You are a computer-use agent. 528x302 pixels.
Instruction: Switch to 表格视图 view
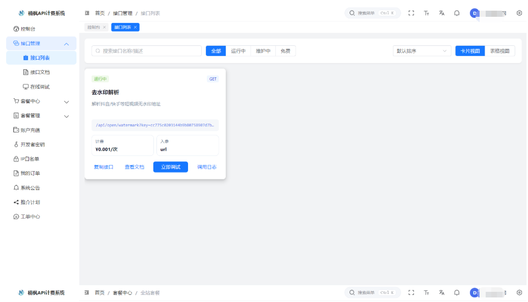pyautogui.click(x=500, y=51)
